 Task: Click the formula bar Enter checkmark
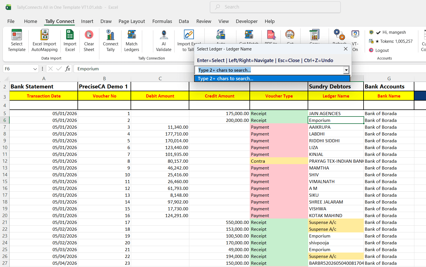click(x=59, y=69)
